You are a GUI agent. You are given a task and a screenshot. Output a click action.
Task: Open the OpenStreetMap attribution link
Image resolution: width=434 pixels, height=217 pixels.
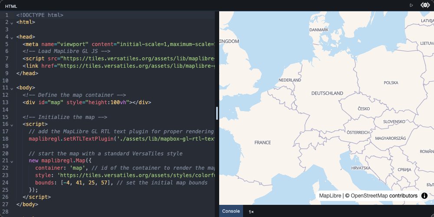[x=369, y=196]
